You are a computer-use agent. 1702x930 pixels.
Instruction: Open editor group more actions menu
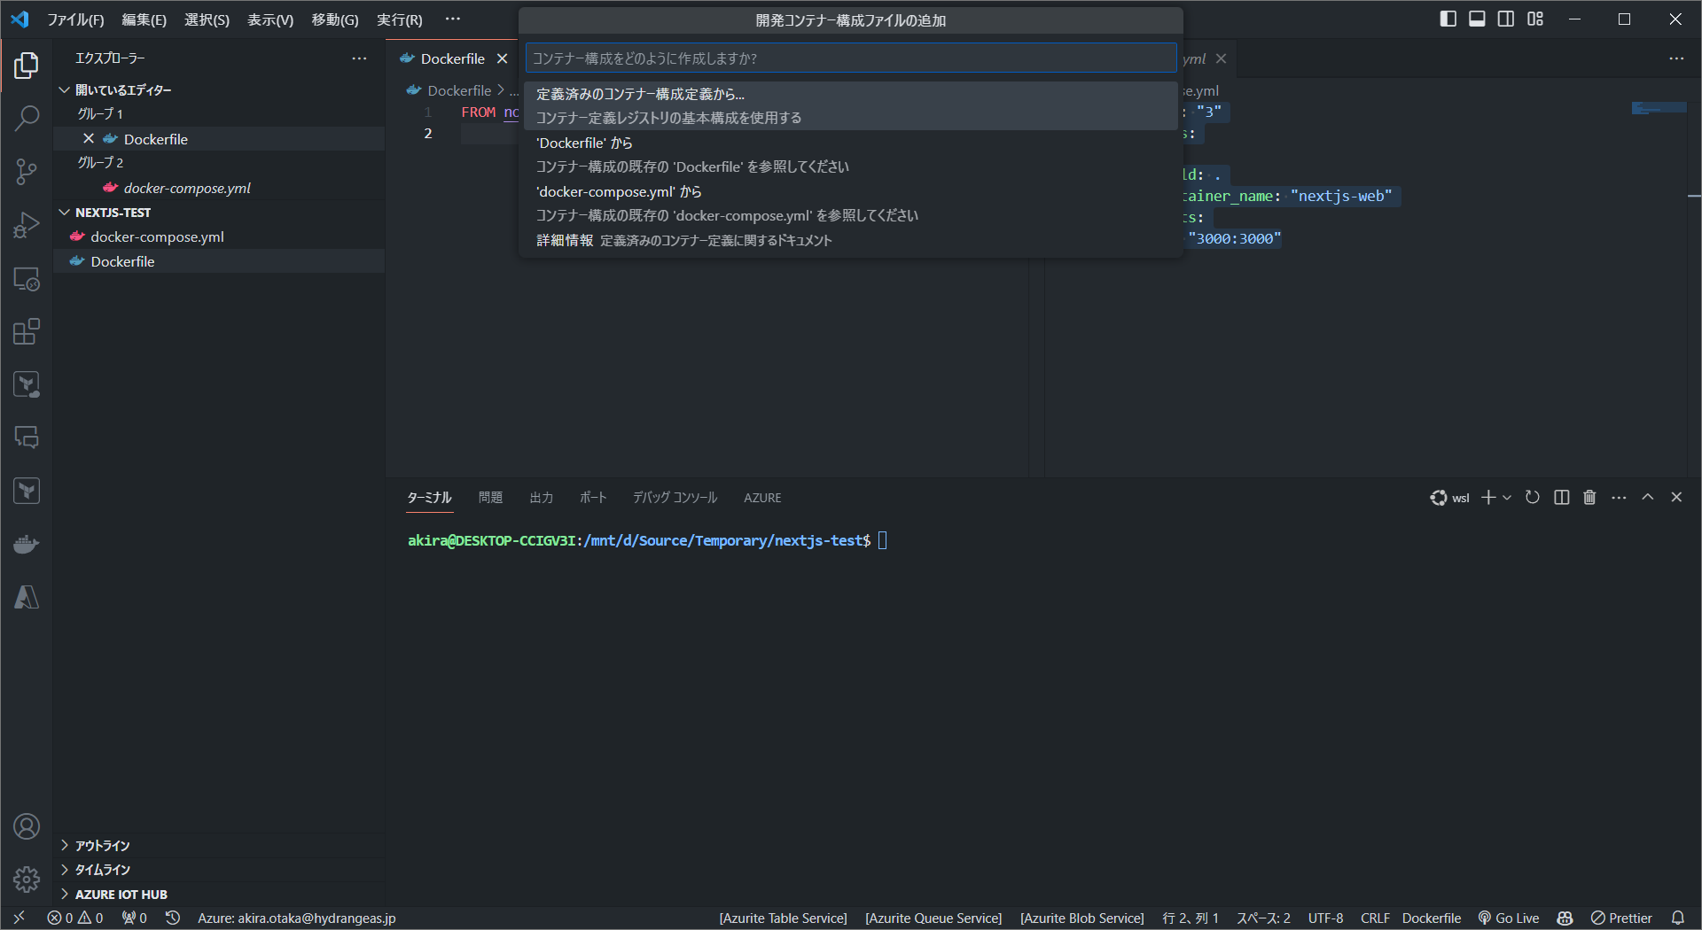[1676, 58]
